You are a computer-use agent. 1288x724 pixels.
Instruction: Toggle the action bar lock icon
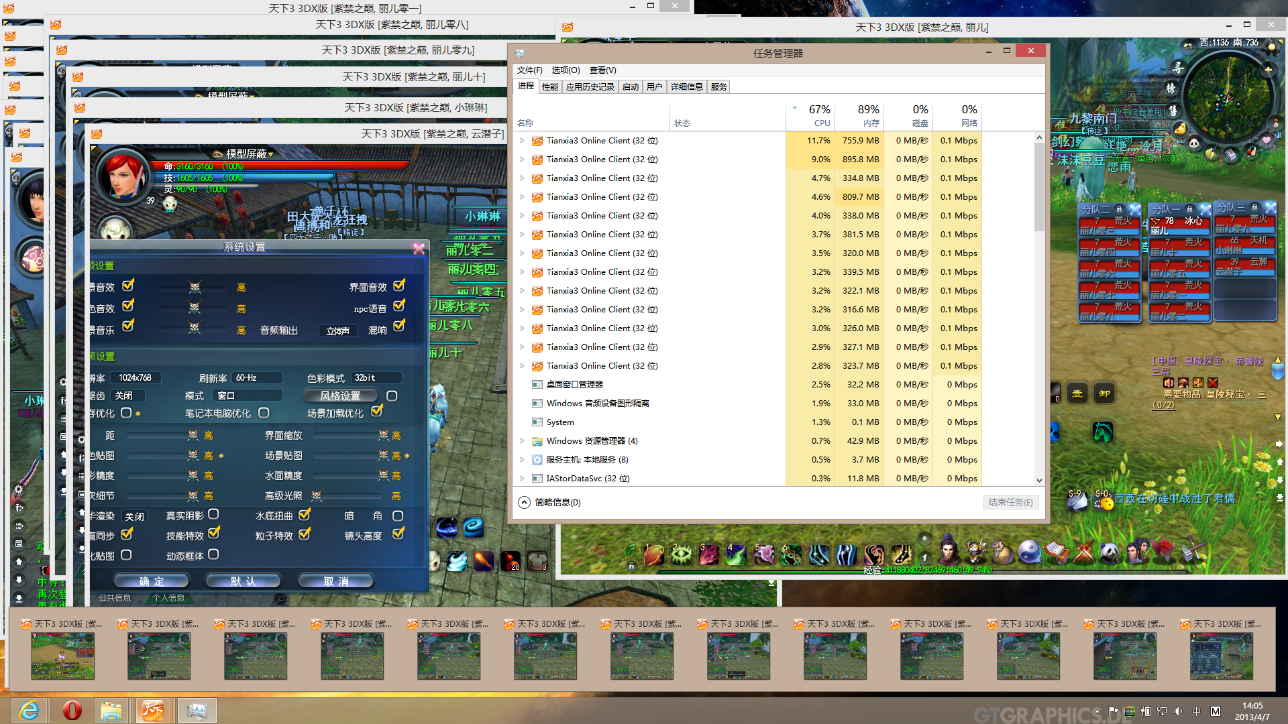click(x=631, y=566)
